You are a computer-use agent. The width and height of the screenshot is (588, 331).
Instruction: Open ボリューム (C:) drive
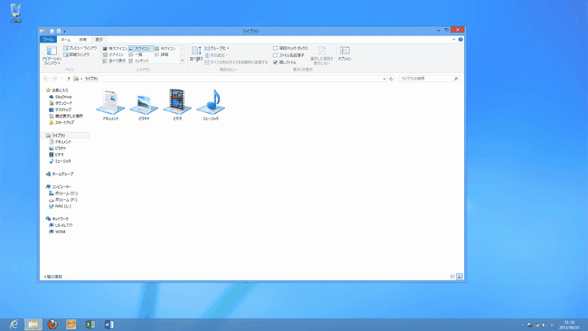pos(63,194)
